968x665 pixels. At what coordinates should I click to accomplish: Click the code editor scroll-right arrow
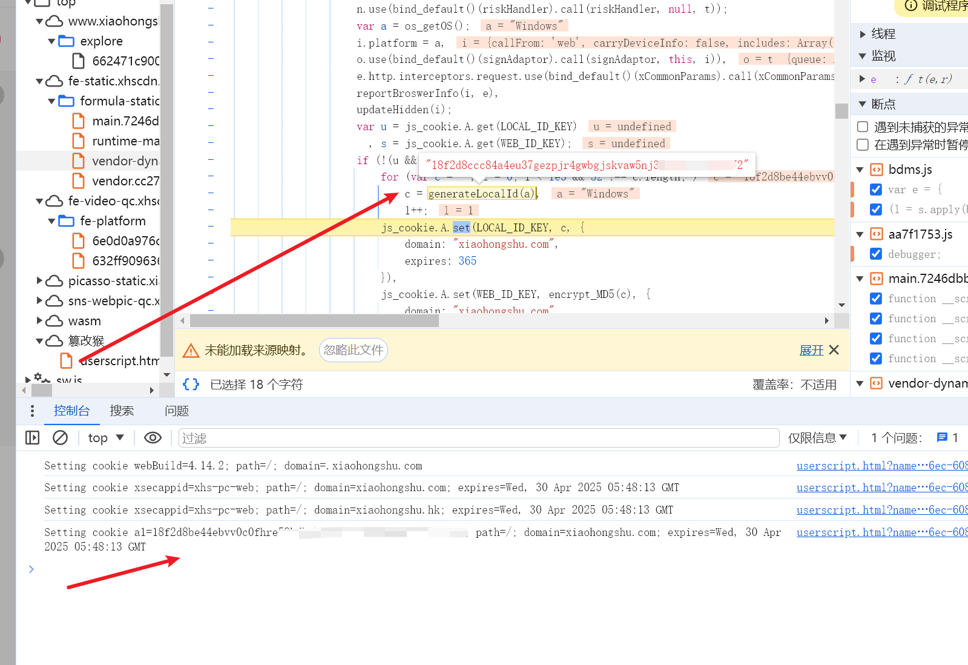point(827,320)
